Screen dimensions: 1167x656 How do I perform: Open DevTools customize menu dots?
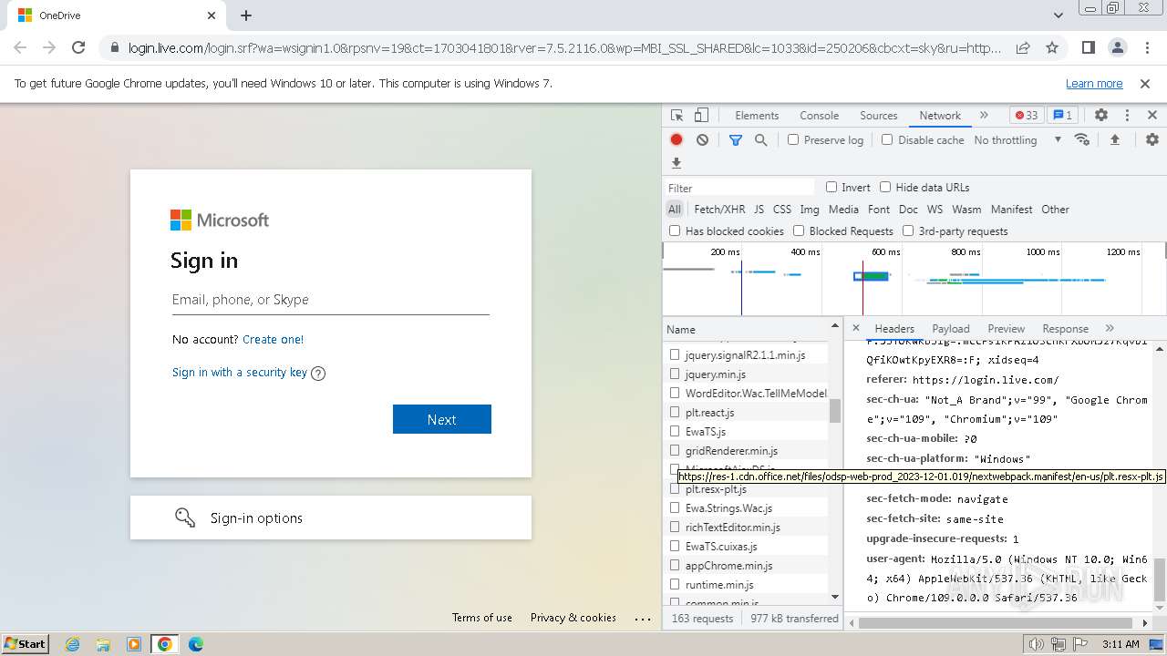point(1127,116)
